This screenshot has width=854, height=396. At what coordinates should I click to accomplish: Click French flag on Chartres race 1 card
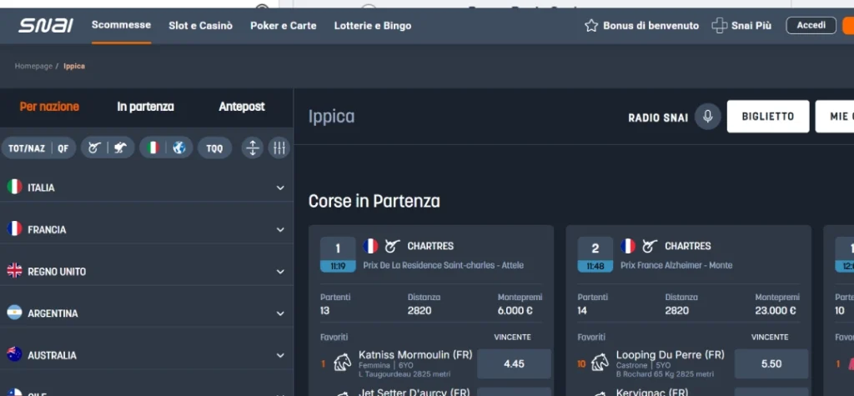pos(370,246)
